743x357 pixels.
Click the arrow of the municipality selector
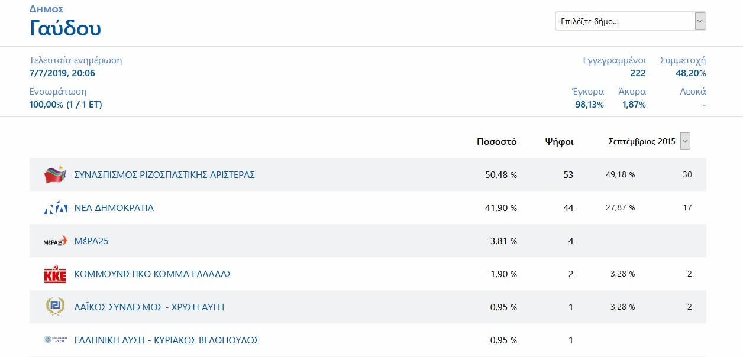(700, 22)
